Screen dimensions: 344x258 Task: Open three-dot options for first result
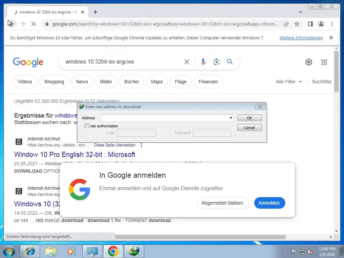coord(141,145)
